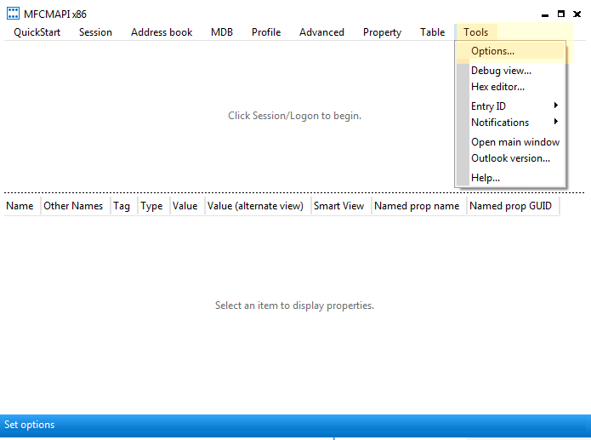Click Value (alternate view) column header

coord(258,206)
